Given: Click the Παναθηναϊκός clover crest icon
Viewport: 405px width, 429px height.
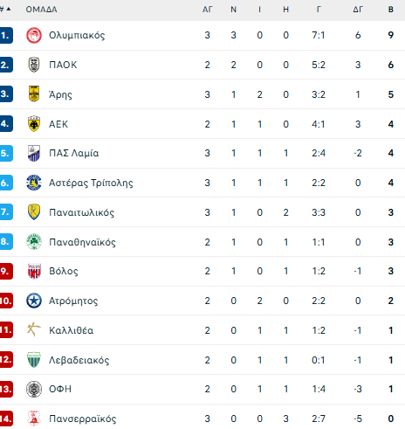Looking at the screenshot, I should click(34, 242).
